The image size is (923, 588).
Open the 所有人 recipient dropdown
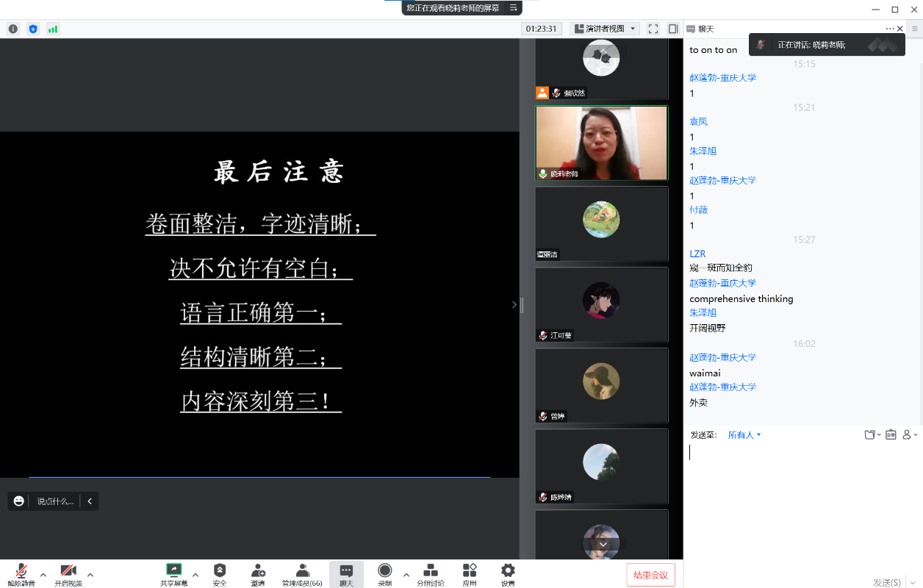click(744, 435)
